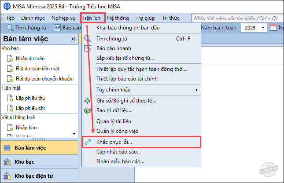Open Lập phiếu chi shortcut
This screenshot has width=284, height=183.
[x=30, y=108]
